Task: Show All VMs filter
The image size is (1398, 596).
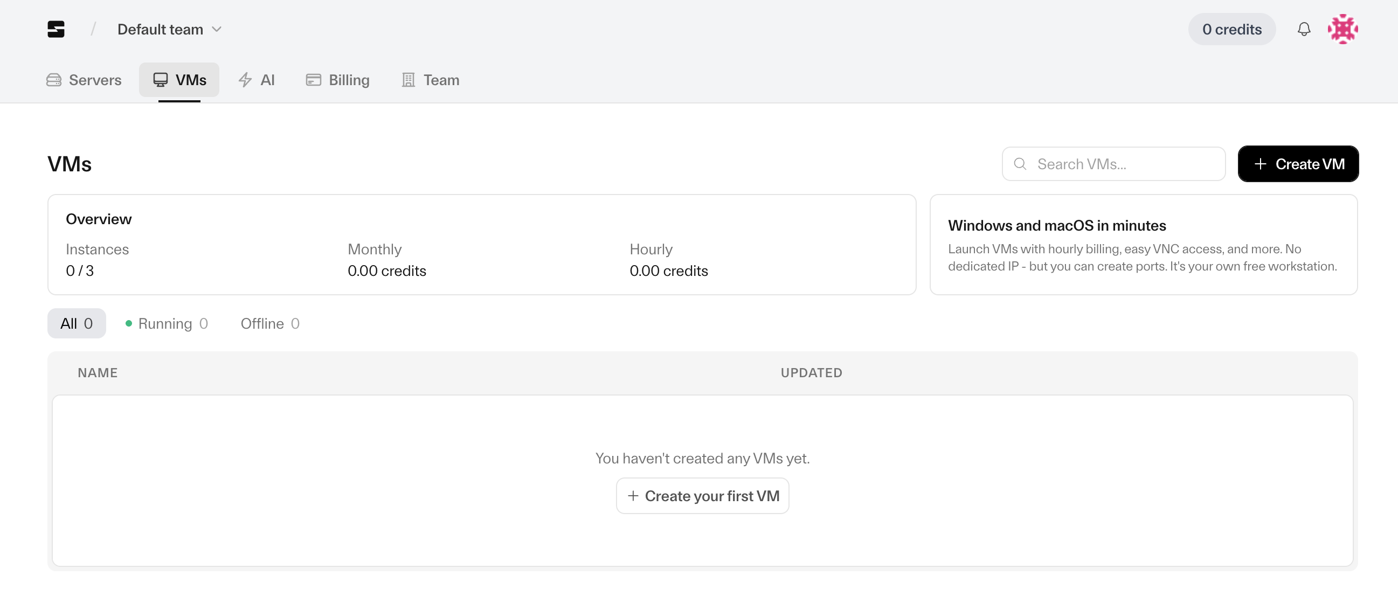Action: pyautogui.click(x=77, y=323)
